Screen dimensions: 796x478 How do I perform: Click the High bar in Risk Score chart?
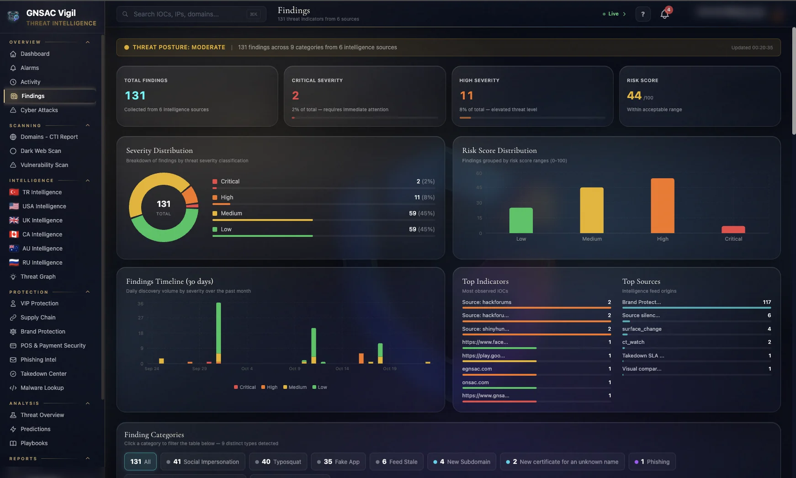coord(663,206)
